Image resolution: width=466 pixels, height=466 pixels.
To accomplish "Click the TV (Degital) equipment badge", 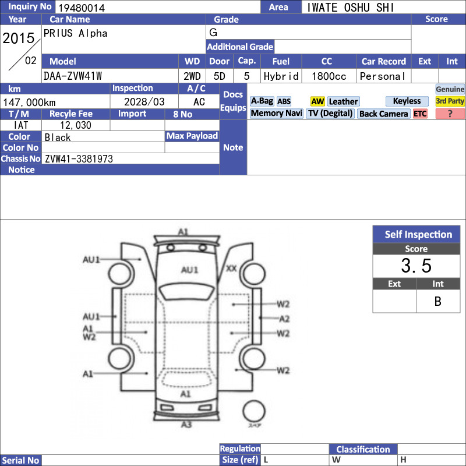I will [x=330, y=114].
